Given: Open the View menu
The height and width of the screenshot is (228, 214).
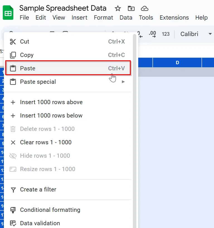Looking at the screenshot, I should (x=59, y=18).
